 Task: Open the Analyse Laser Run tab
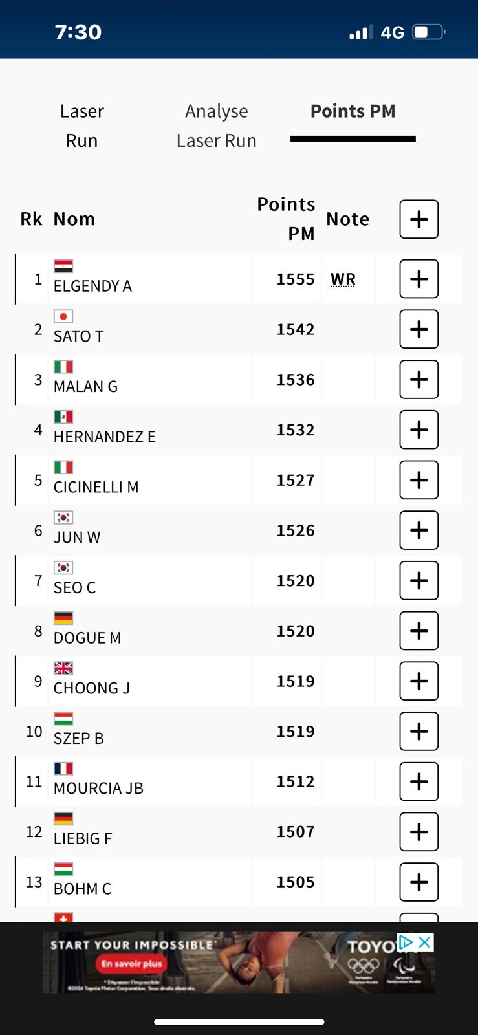point(216,125)
